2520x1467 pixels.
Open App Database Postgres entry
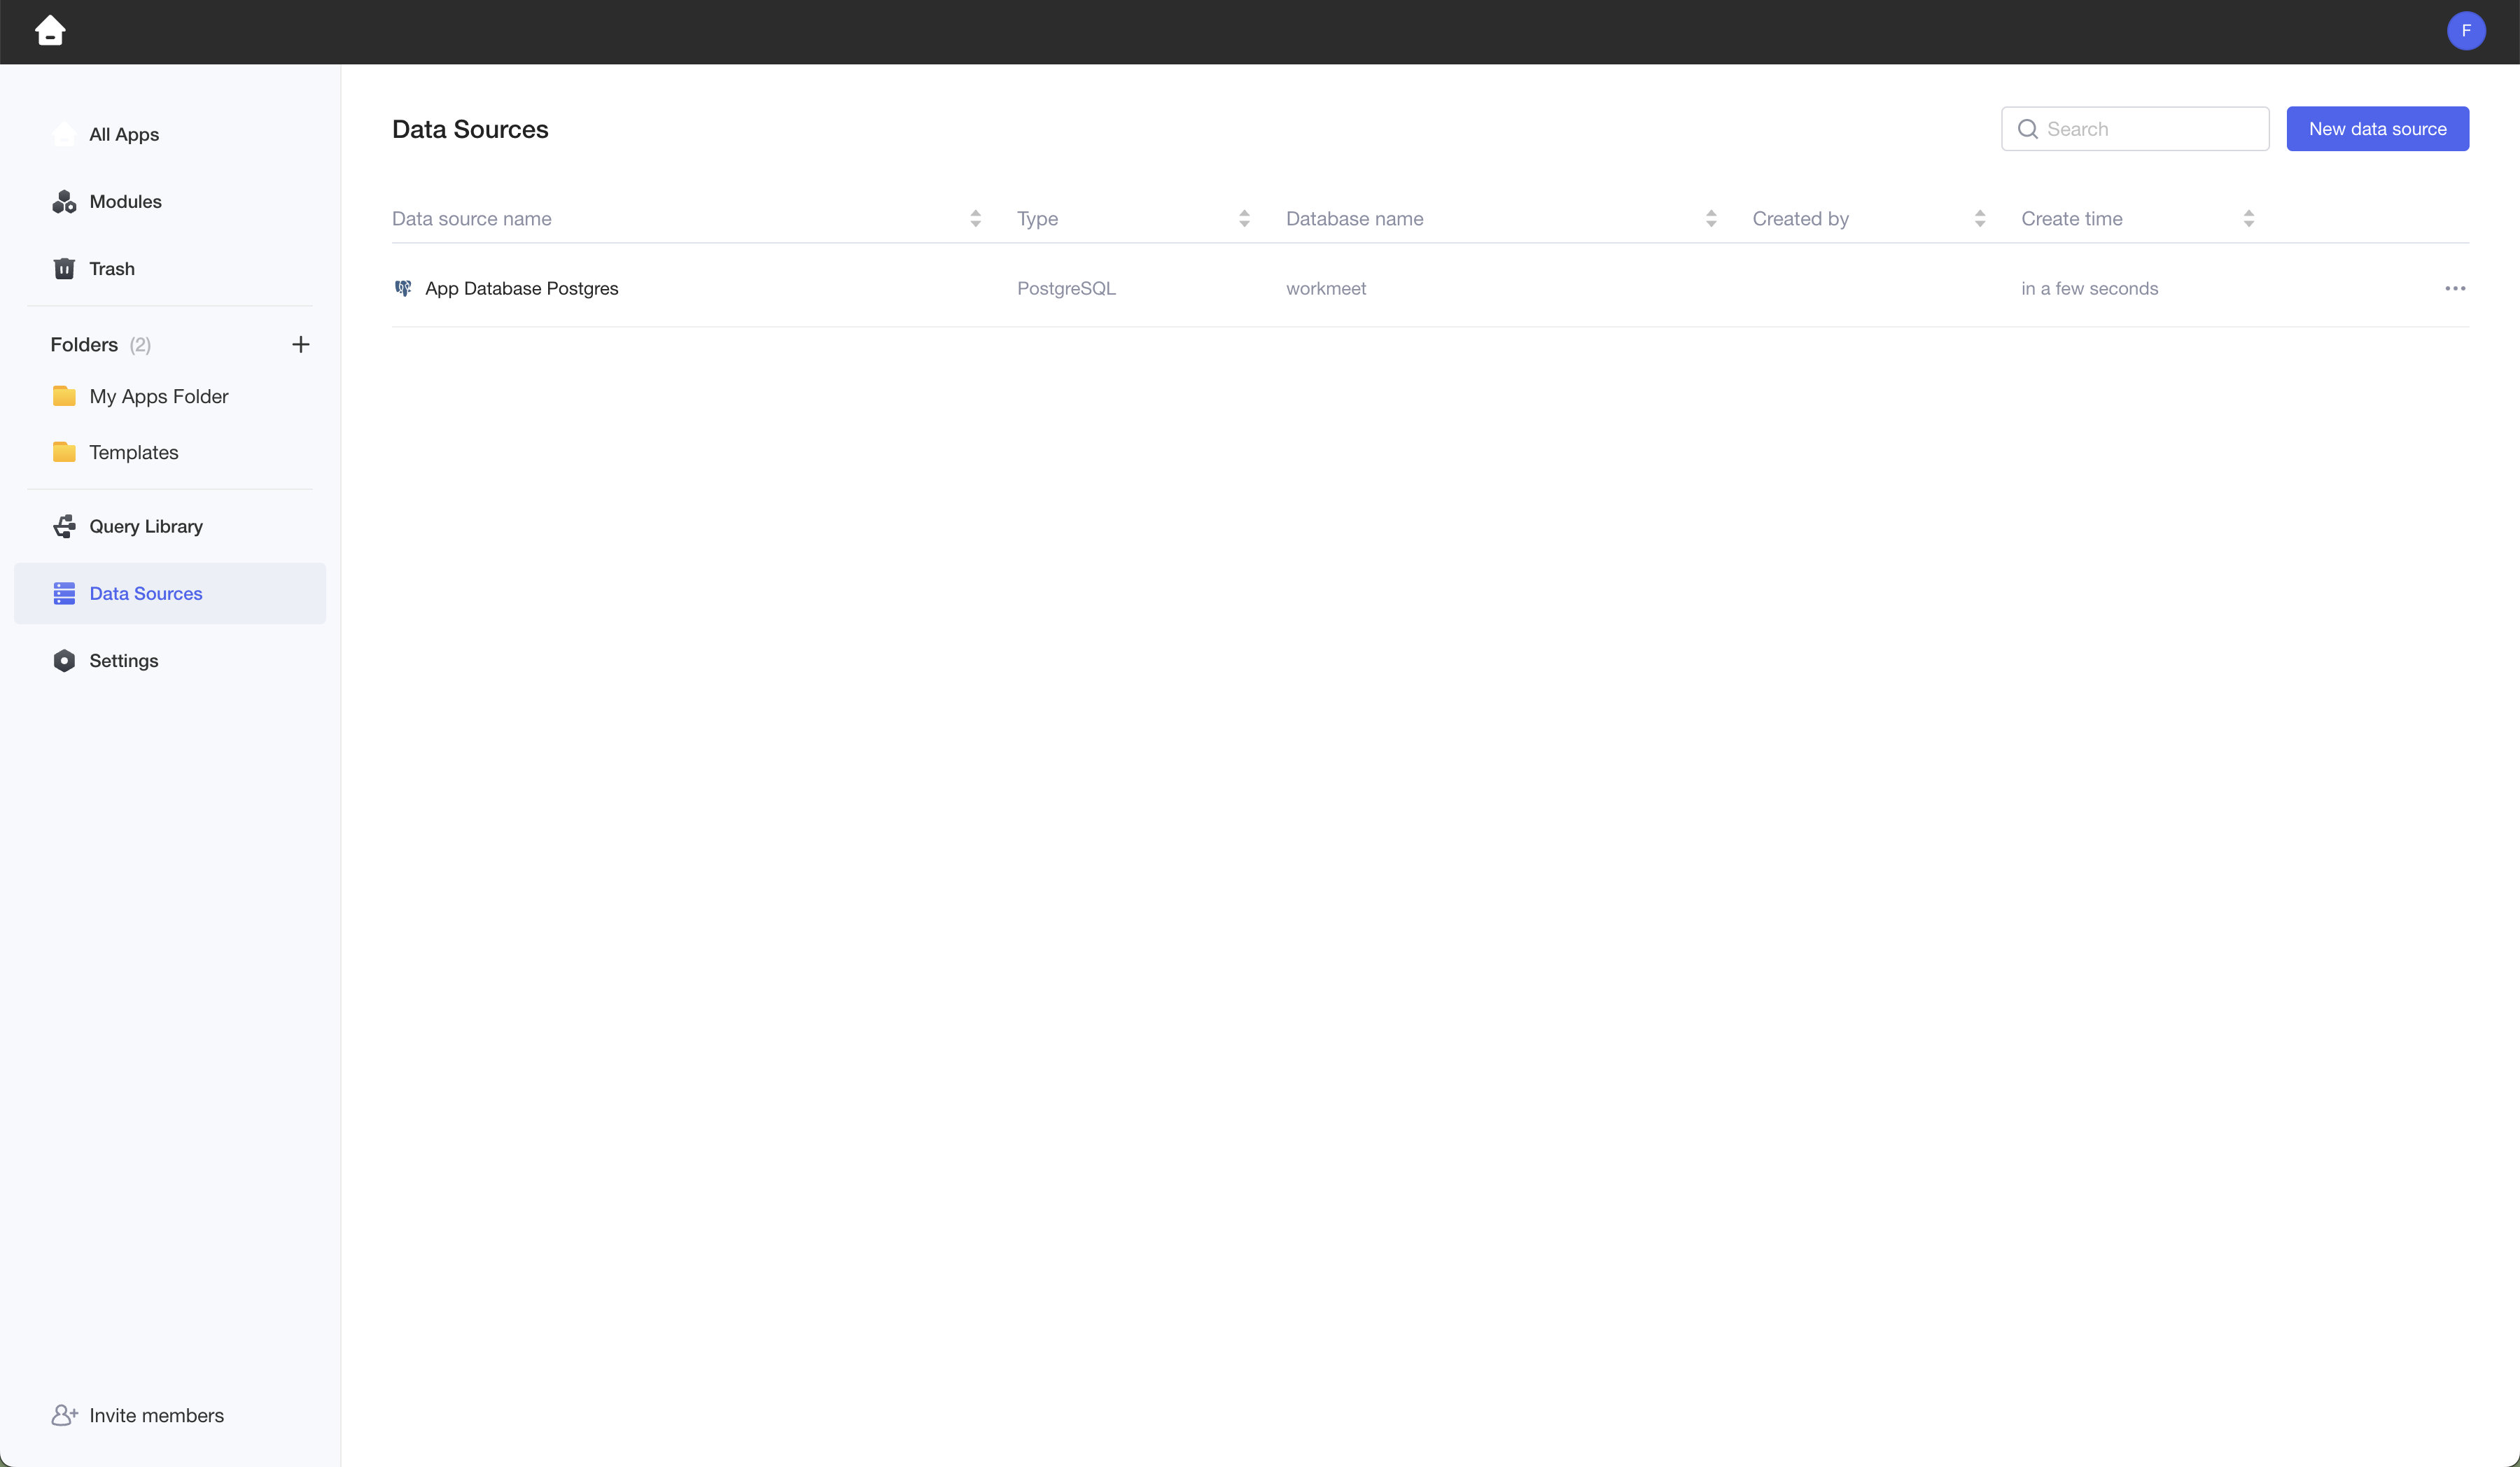tap(521, 289)
